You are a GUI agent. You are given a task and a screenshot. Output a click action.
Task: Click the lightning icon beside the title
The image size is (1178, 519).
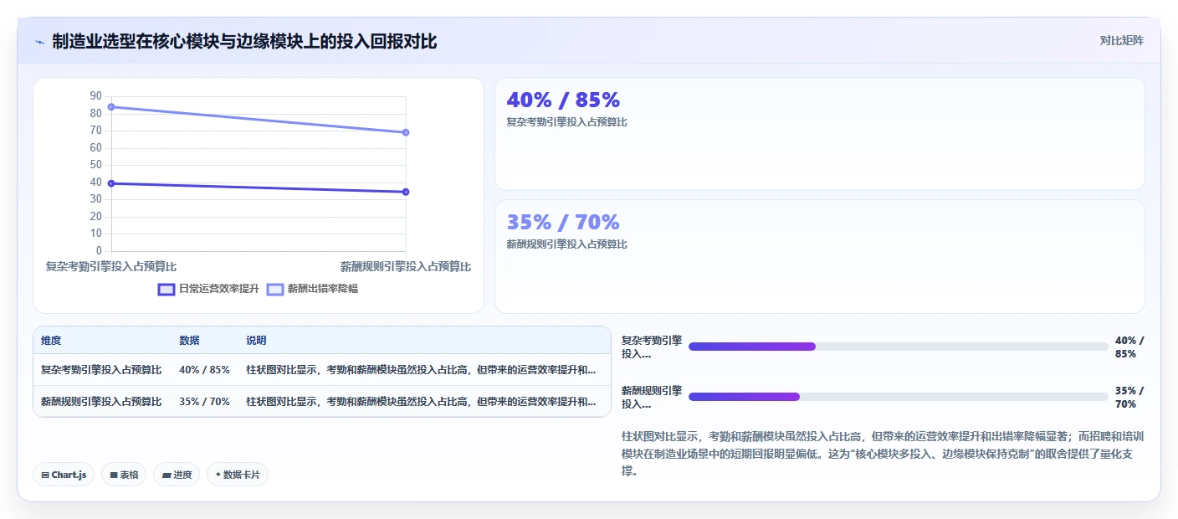pos(39,42)
